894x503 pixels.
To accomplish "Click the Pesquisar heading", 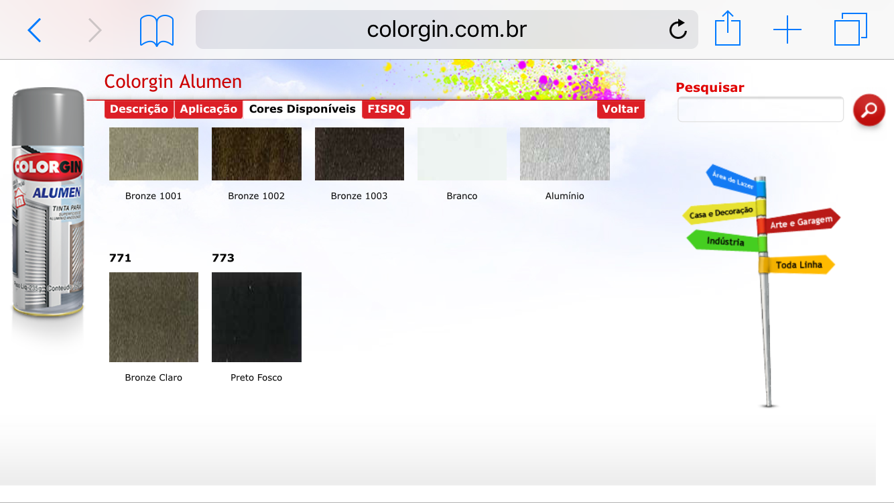I will point(710,87).
